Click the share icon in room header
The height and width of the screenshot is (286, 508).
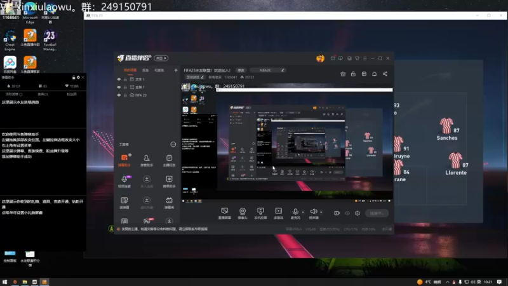(385, 74)
